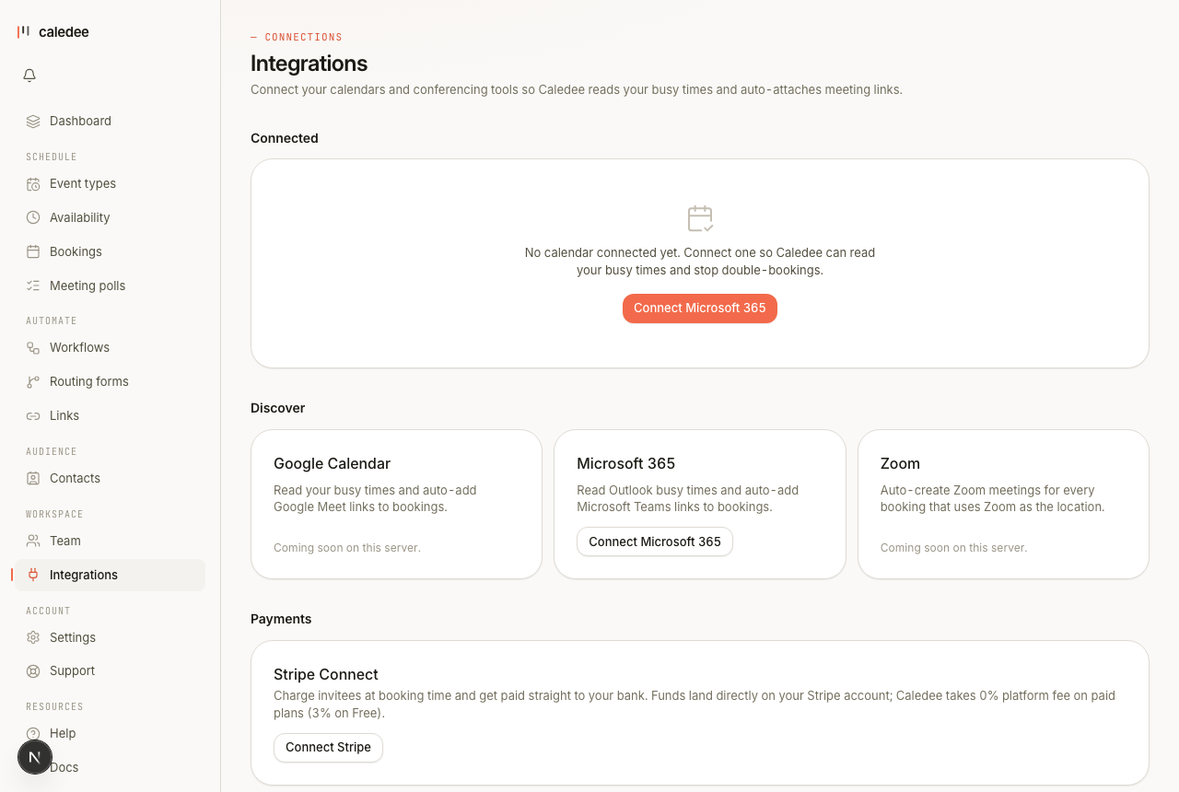Click Coming soon text under Zoom
Screen dimensions: 1179x792
click(x=953, y=547)
